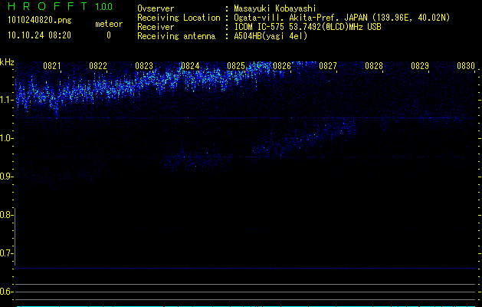Click the 0.9 kHz axis label
Viewport: 482px width, 307px height.
click(5, 177)
